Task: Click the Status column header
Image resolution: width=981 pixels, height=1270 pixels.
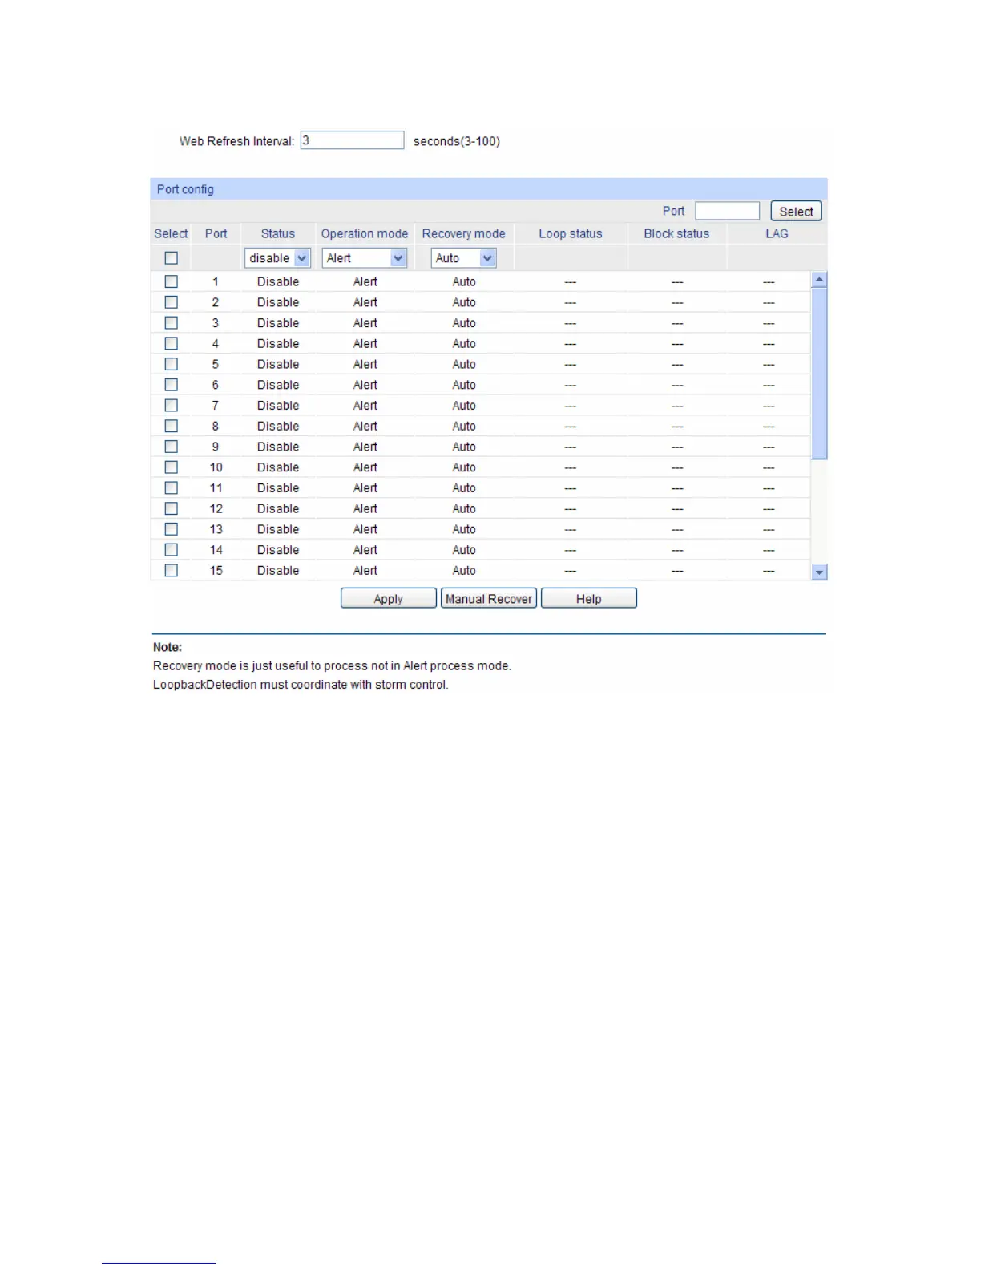Action: 278,233
